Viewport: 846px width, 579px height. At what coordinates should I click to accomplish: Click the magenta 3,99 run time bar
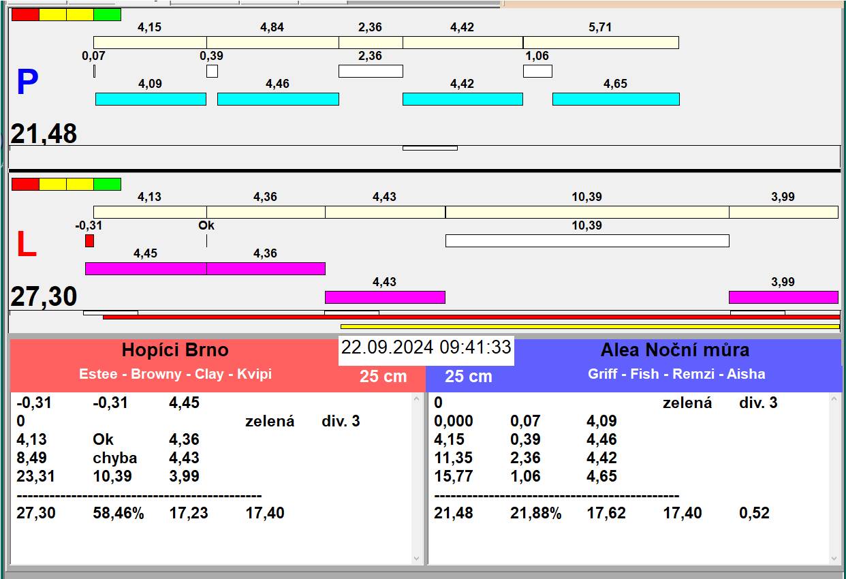coord(783,297)
